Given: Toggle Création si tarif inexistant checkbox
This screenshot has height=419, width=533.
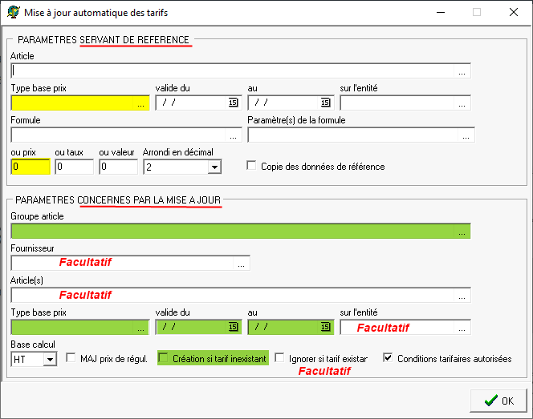Looking at the screenshot, I should [x=164, y=359].
